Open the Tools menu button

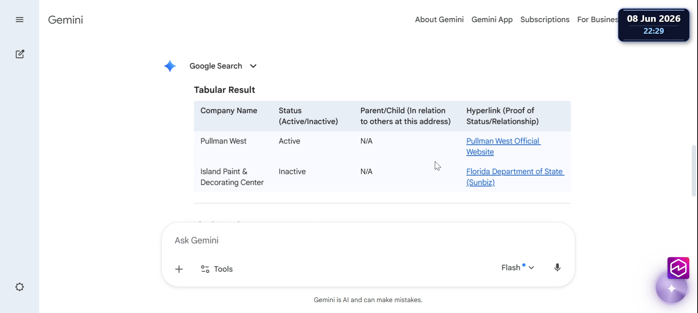pos(217,269)
